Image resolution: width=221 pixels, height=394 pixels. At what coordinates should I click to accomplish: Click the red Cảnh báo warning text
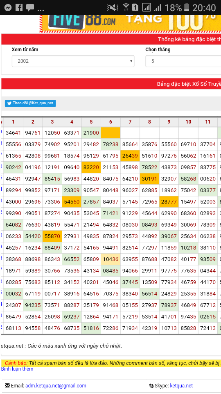coord(16,363)
